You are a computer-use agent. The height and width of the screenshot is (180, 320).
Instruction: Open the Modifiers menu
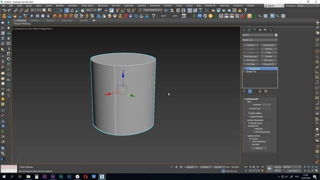point(60,5)
